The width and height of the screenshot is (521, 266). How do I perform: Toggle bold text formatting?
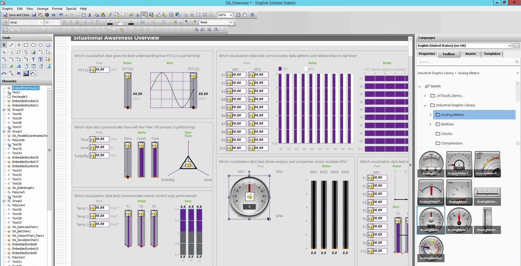click(64, 22)
